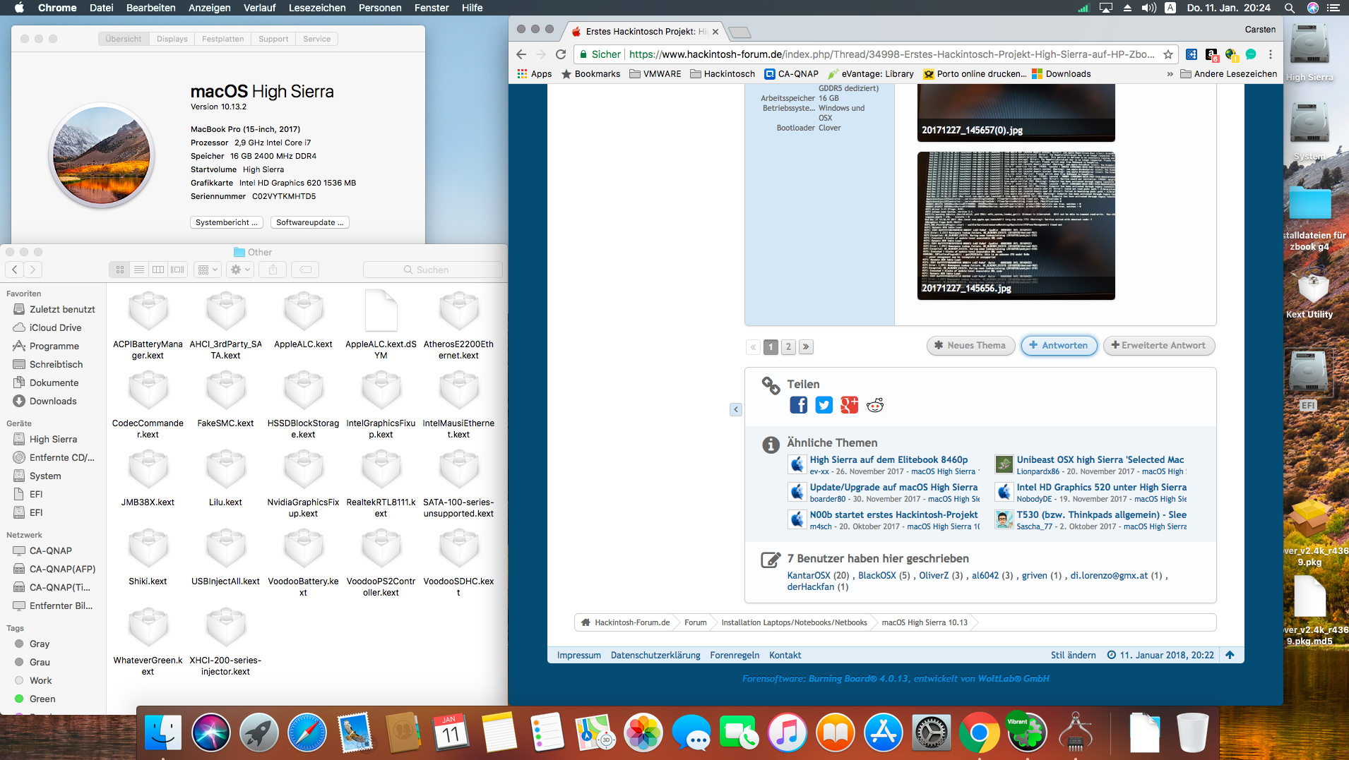Open Notes app in the dock
Screen dimensions: 1349x760
tap(499, 732)
